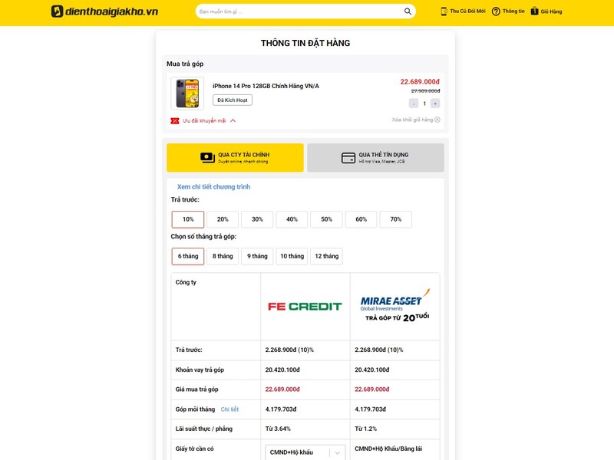Select the 12 tháng installment term
This screenshot has height=460, width=614.
point(327,256)
